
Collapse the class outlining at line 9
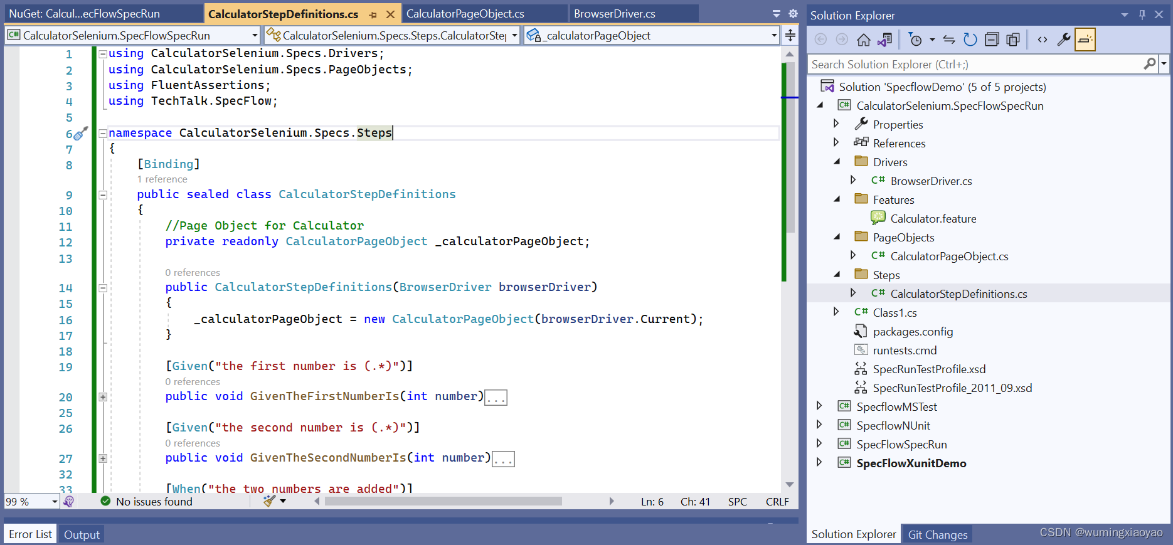coord(102,194)
